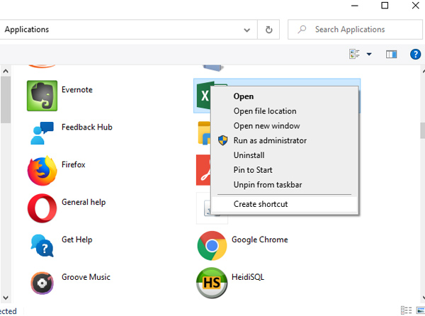Screen dimensions: 425x316
Task: Switch to large icons view in status bar
Action: [420, 310]
